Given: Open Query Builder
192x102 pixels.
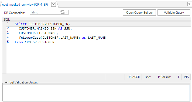Looking at the screenshot, I should [139, 13].
